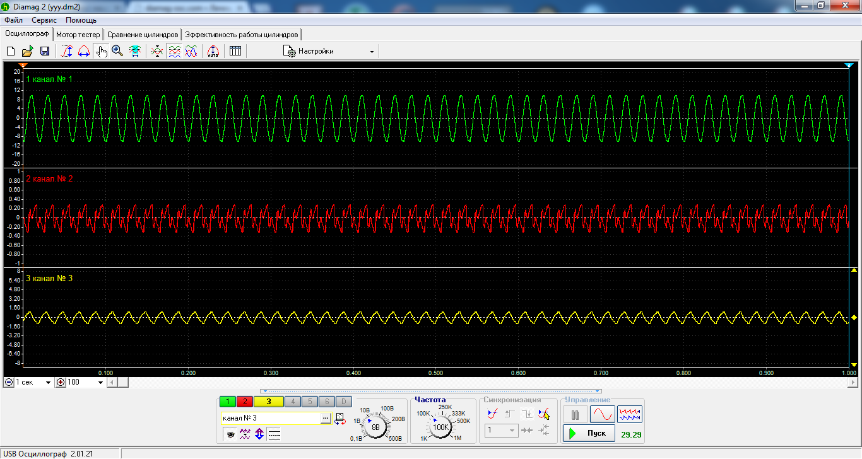Click the horizontal scrollbar left arrow
This screenshot has width=862, height=459.
coord(112,382)
